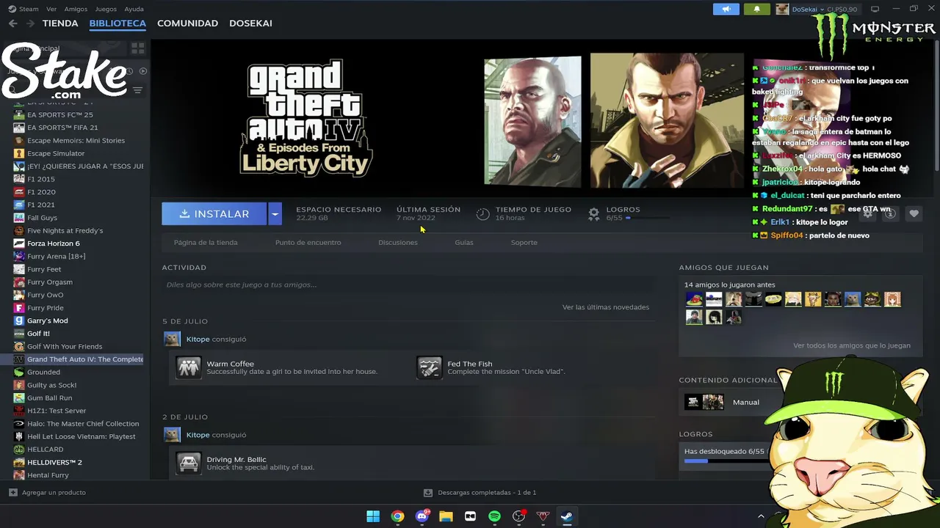Go forward with the forward arrow
The width and height of the screenshot is (940, 528).
tap(30, 23)
